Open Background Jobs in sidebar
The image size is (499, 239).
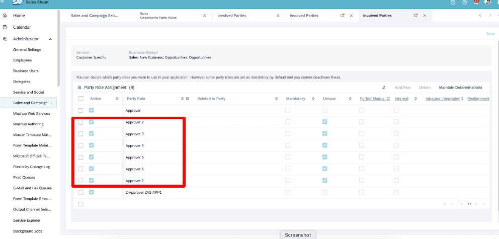click(28, 231)
